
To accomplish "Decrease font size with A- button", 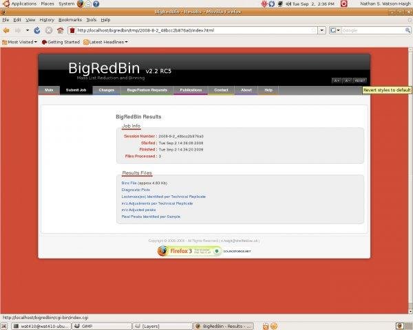I will click(x=348, y=80).
